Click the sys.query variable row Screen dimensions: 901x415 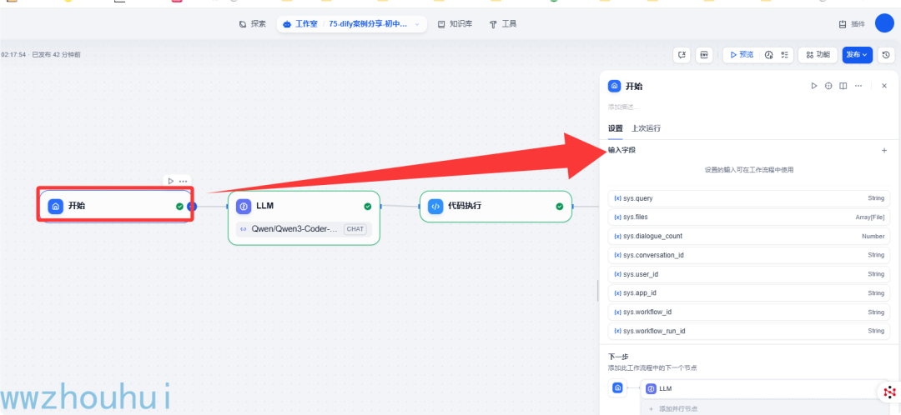[748, 198]
